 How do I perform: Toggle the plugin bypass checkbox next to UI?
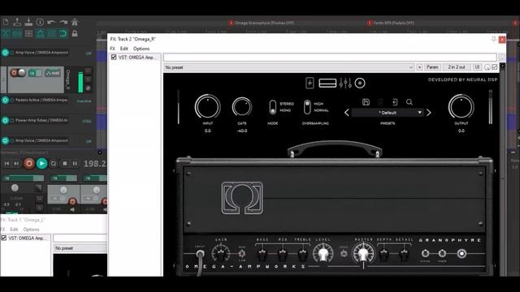coord(495,67)
